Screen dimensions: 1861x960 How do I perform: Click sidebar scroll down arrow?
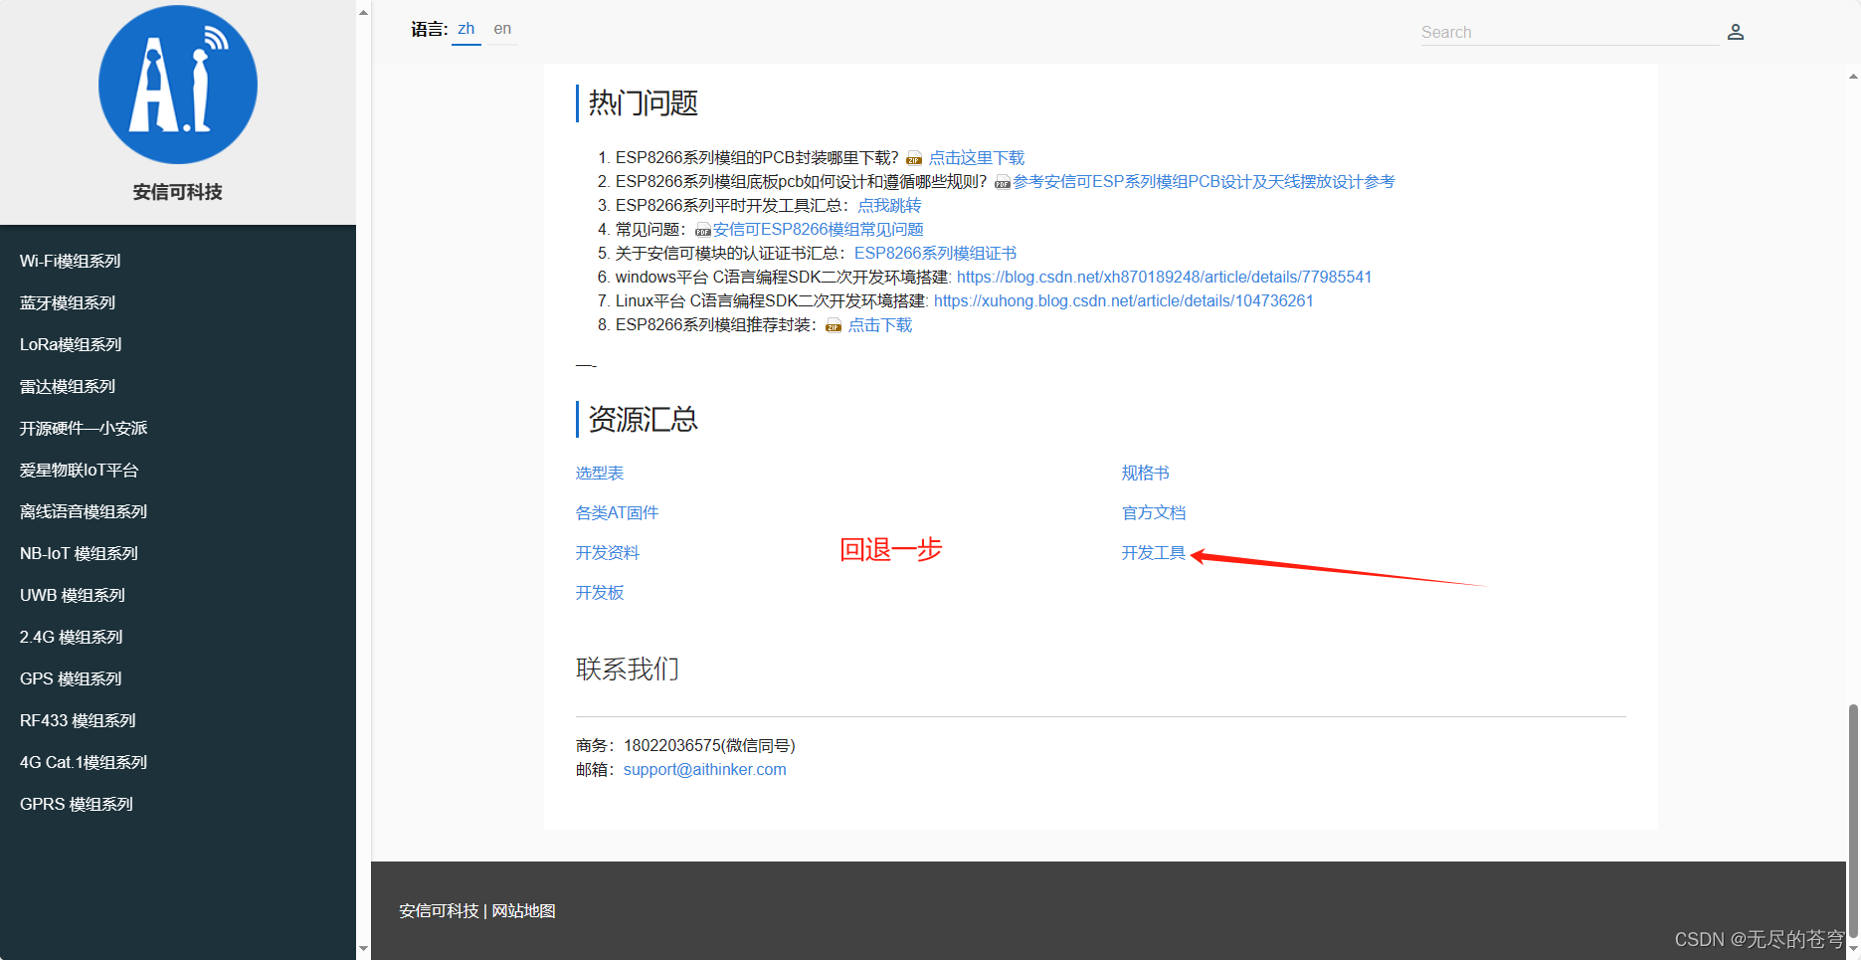pos(363,949)
